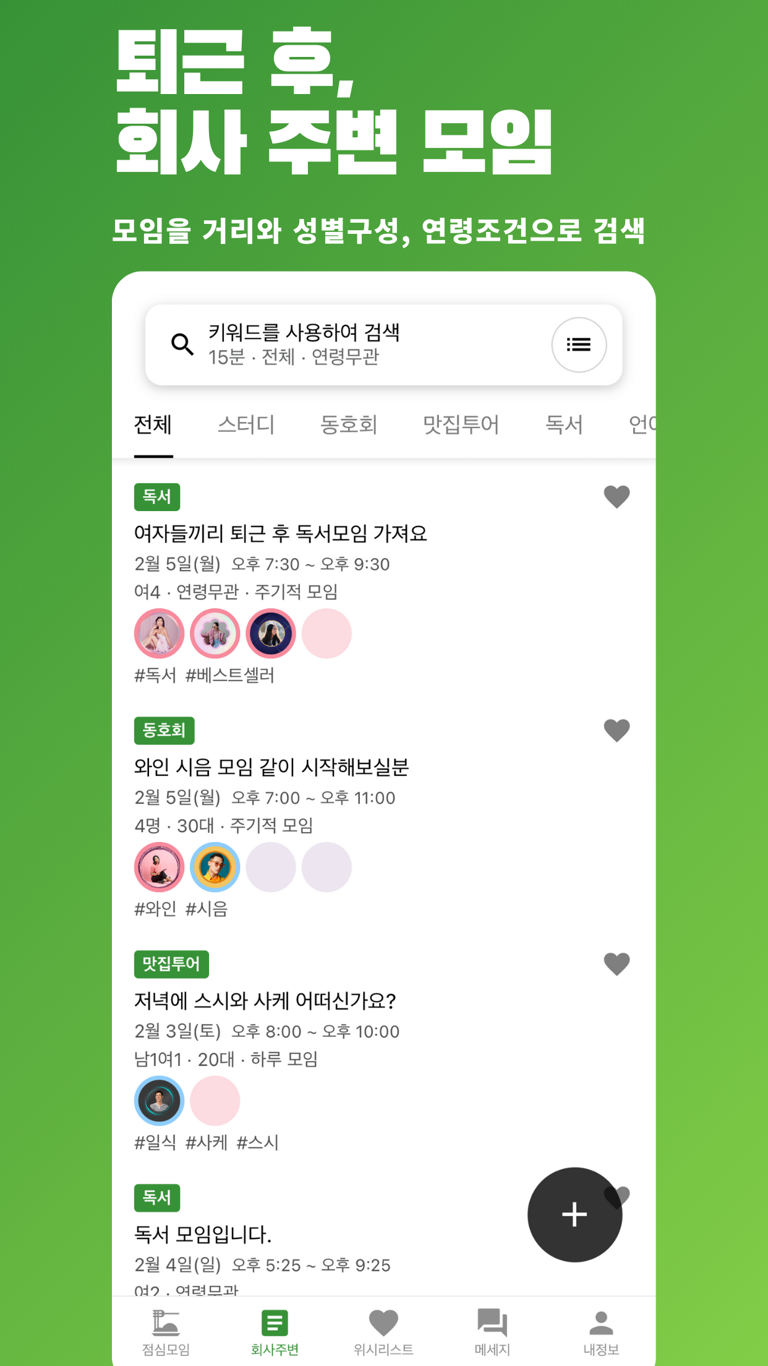Toggle heart on 스시와 사케 post
Image resolution: width=768 pixels, height=1366 pixels.
pyautogui.click(x=617, y=964)
